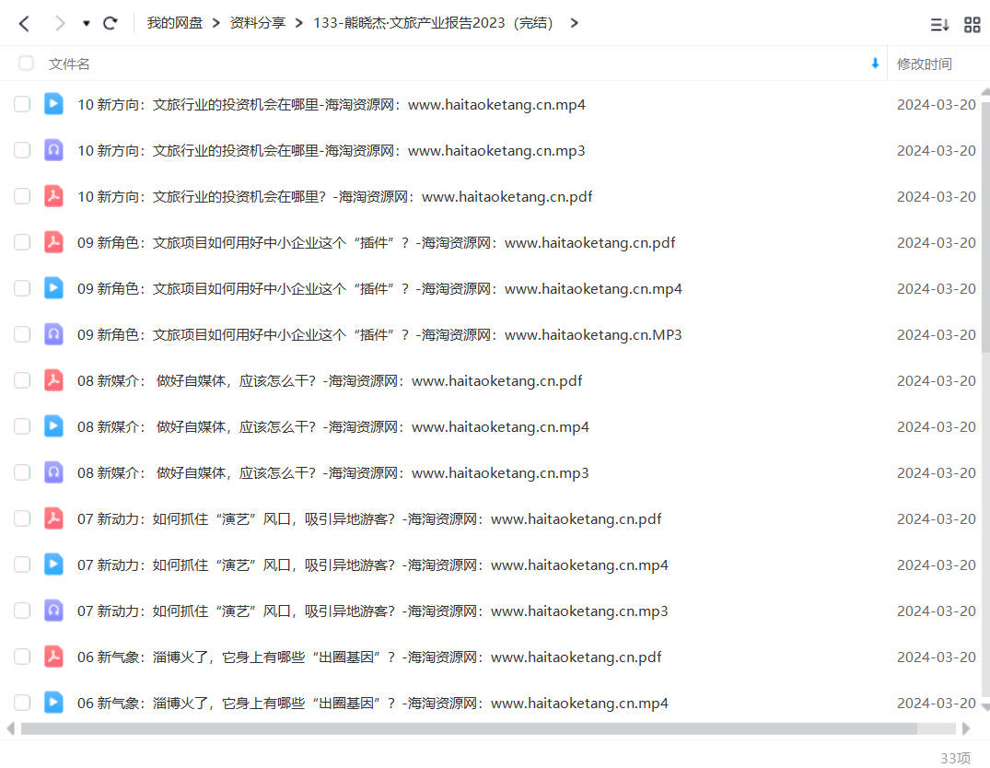The width and height of the screenshot is (990, 768).
Task: Go back to previous folder
Action: click(24, 23)
